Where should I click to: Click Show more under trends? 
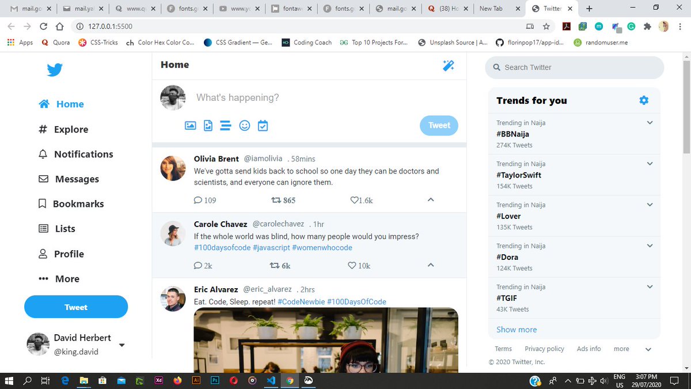pyautogui.click(x=517, y=330)
